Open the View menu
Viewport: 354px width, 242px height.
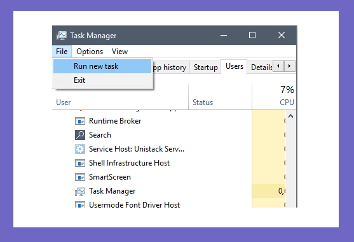pyautogui.click(x=119, y=52)
